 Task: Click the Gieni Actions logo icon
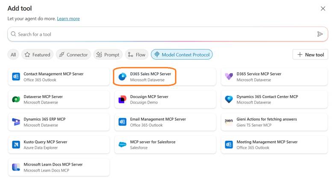(x=229, y=122)
